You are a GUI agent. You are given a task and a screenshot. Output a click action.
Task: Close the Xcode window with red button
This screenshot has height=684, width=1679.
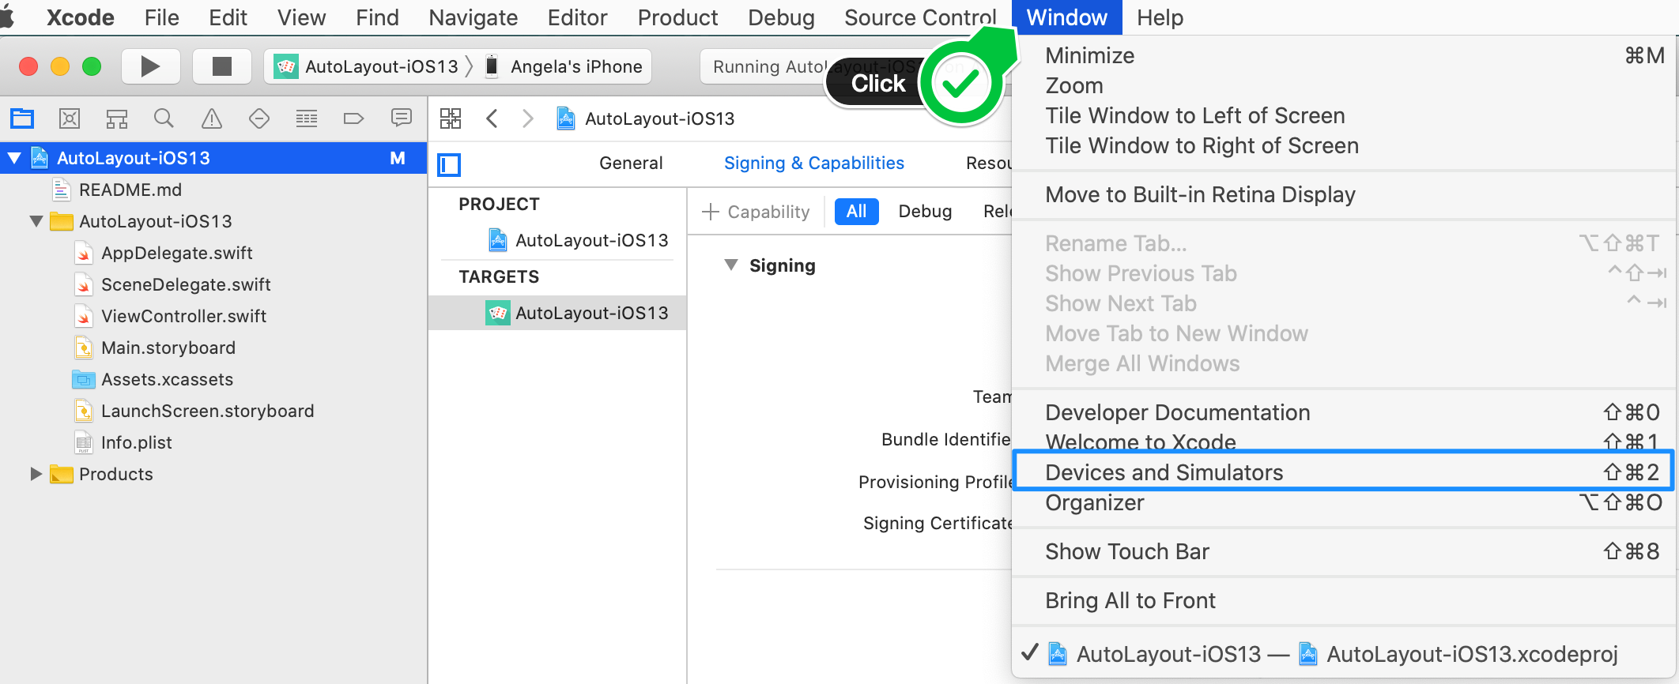(28, 66)
